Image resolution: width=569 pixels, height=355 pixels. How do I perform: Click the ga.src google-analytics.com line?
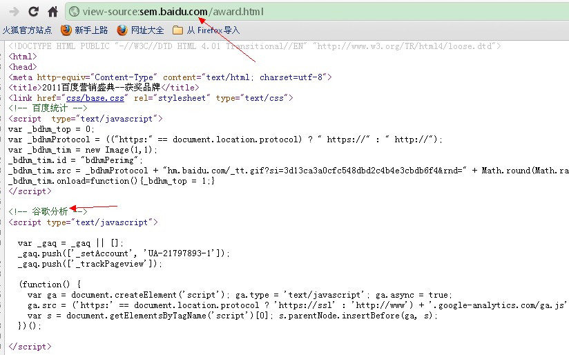(x=297, y=305)
